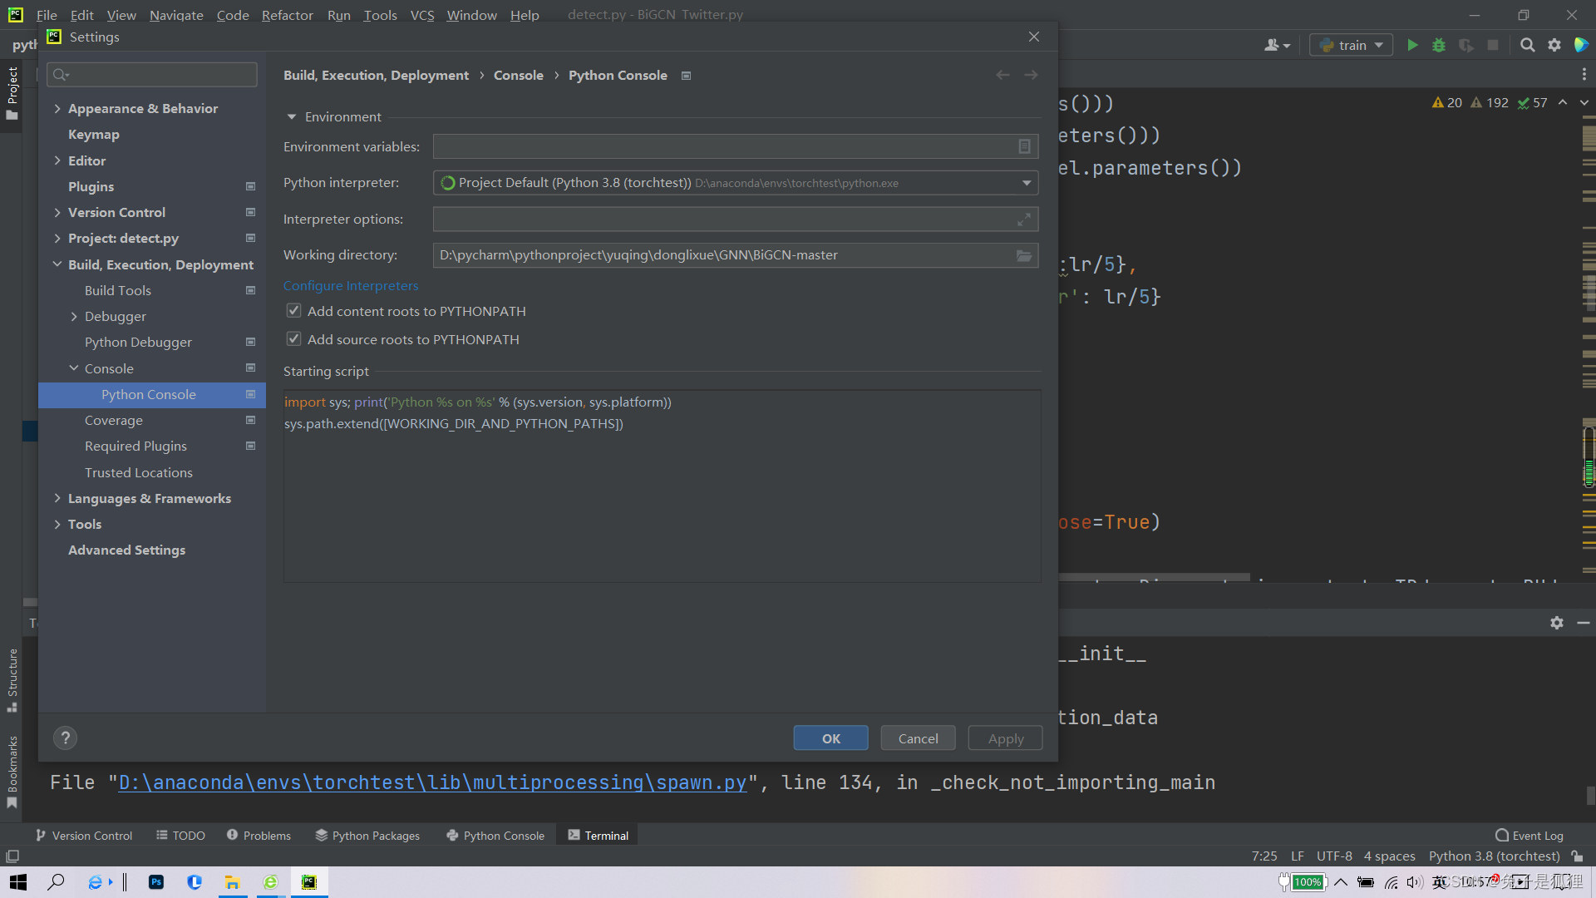
Task: Open the Refactor menu
Action: tap(287, 15)
